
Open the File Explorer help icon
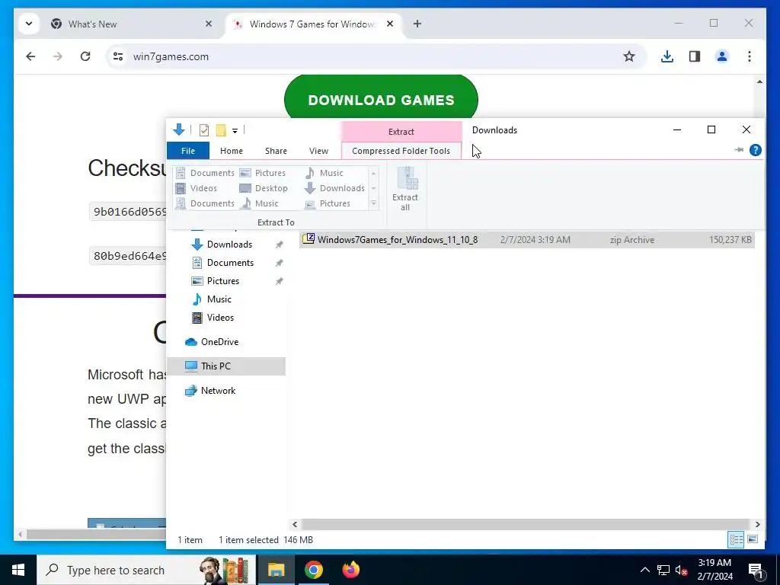pos(755,150)
